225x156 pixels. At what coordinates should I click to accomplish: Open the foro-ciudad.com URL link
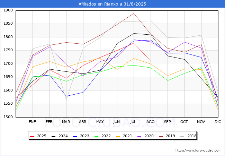(x=198, y=150)
